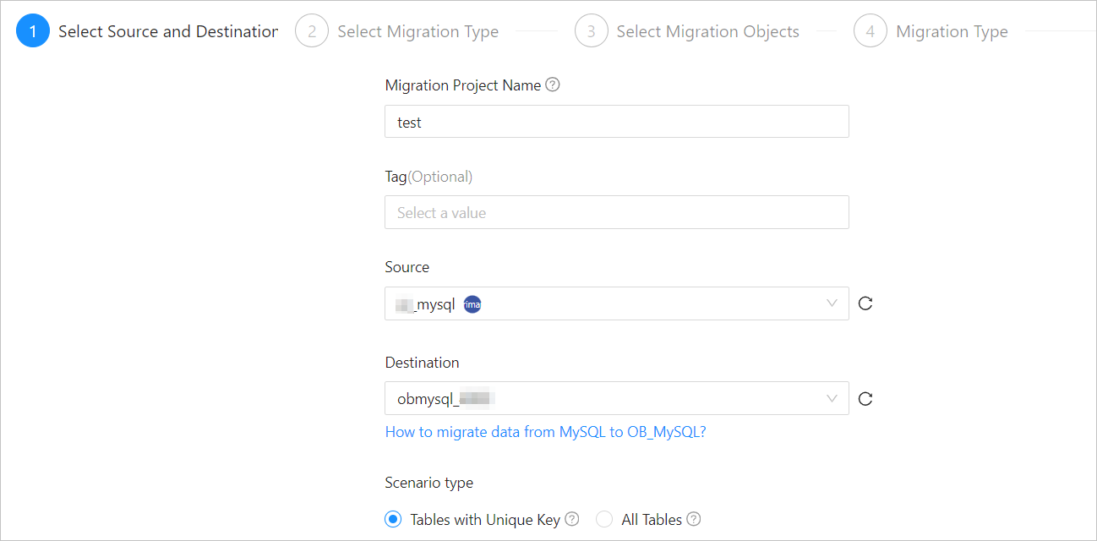Click the step 4 numbered circle

(871, 30)
